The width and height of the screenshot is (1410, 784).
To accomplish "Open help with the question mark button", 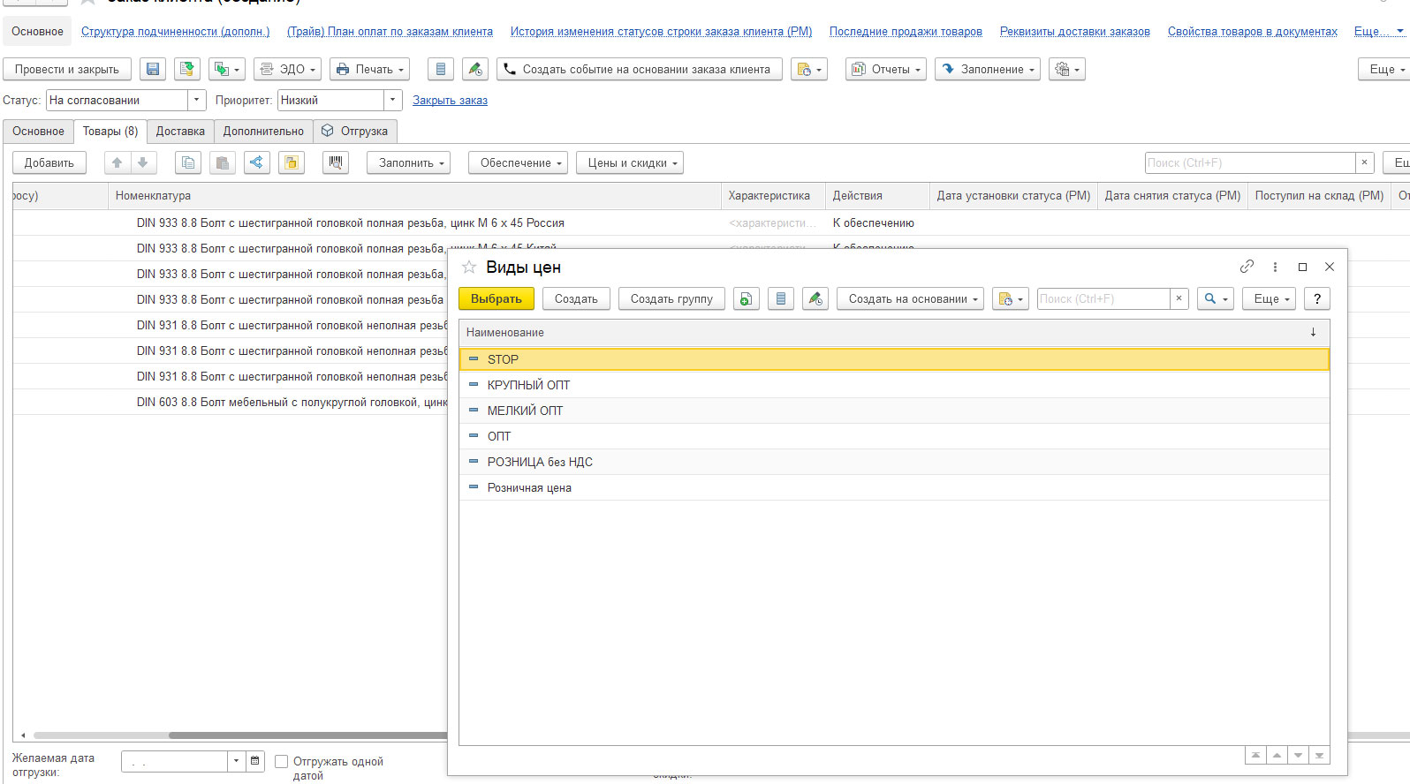I will (x=1316, y=299).
